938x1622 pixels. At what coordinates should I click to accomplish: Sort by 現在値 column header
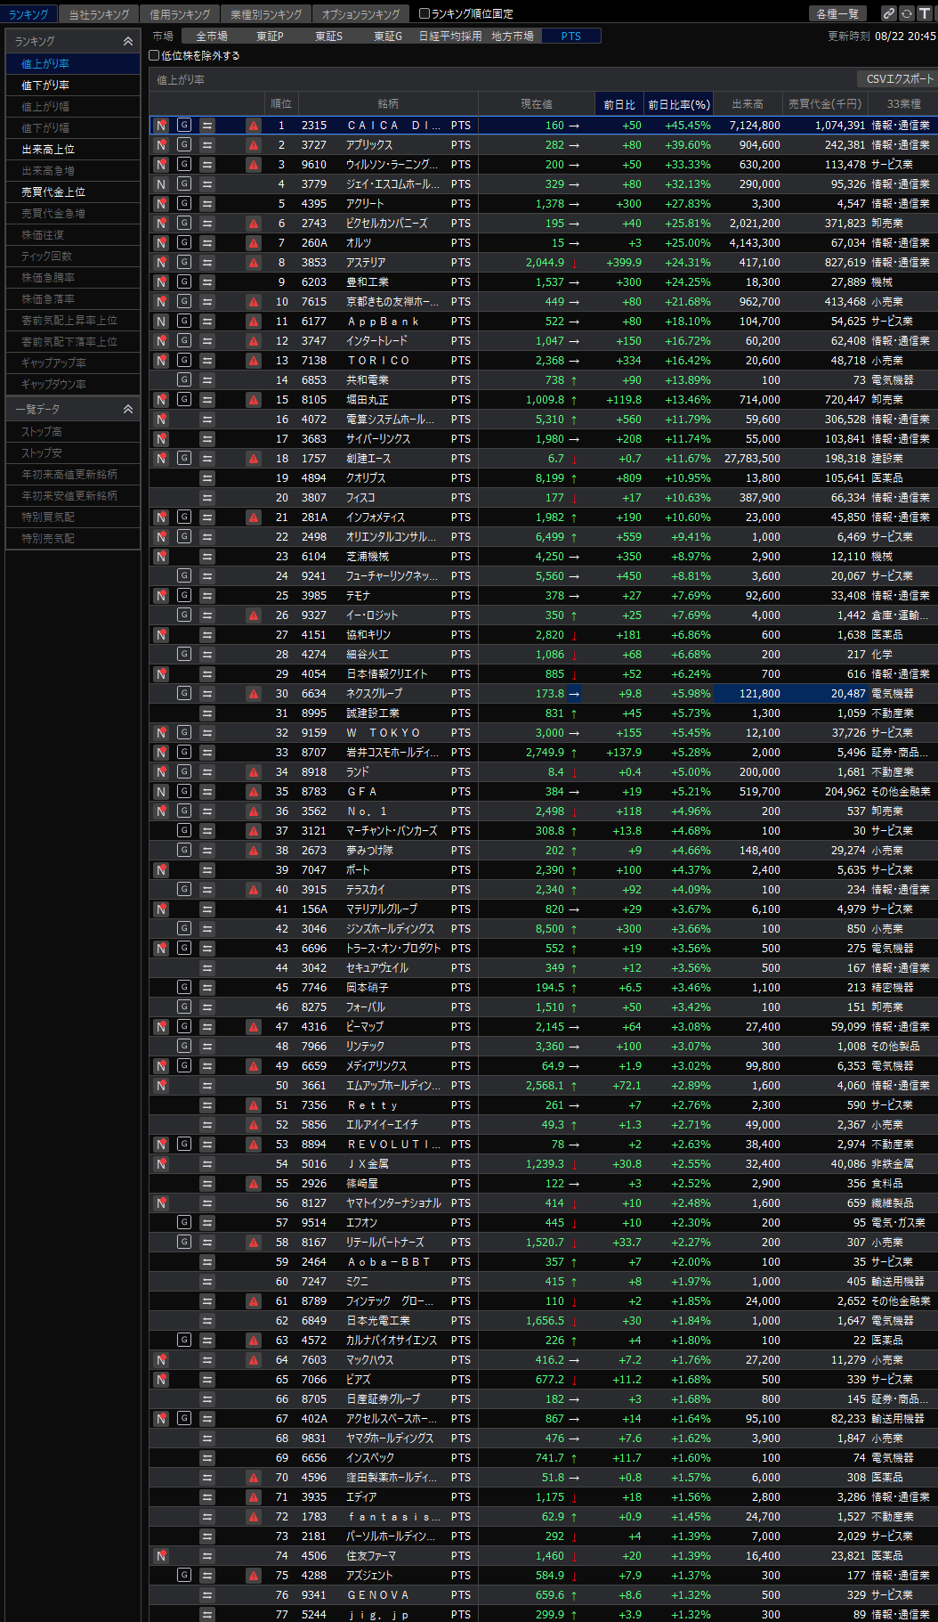537,104
